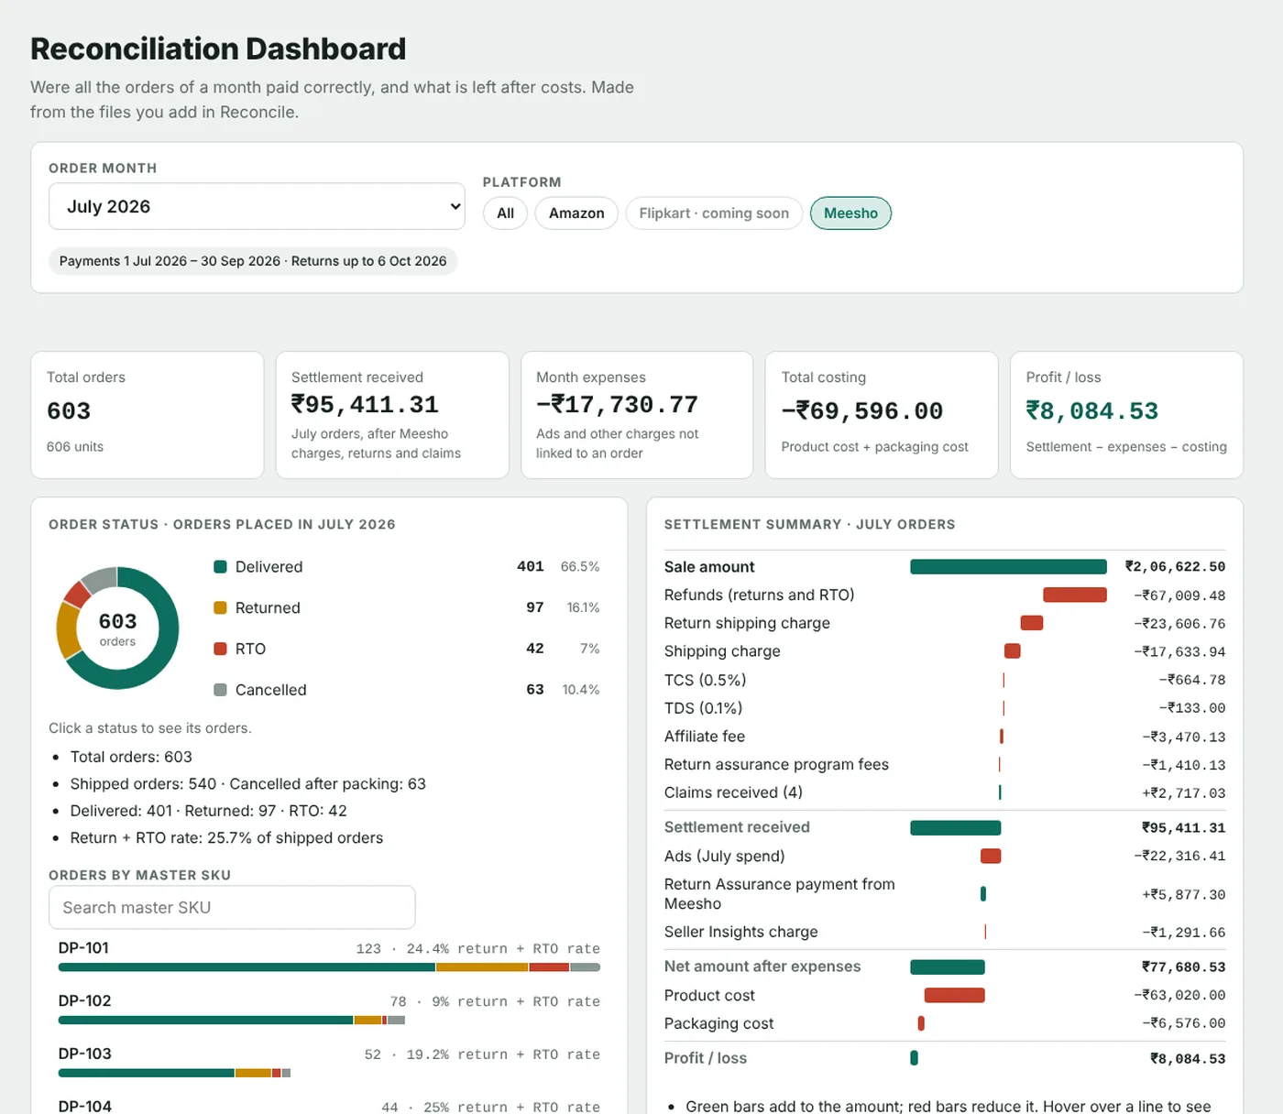Click the DP-101 SKU bar

(329, 967)
